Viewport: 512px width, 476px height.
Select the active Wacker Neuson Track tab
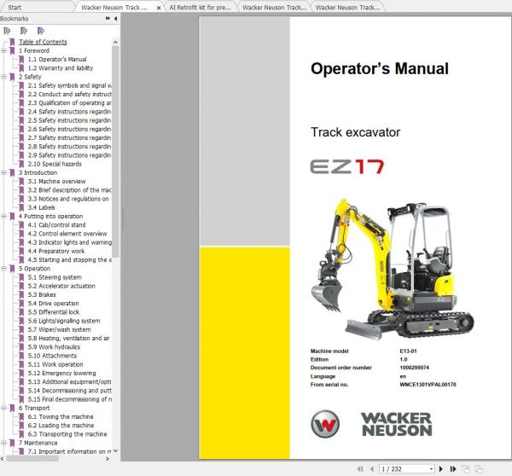pos(114,7)
